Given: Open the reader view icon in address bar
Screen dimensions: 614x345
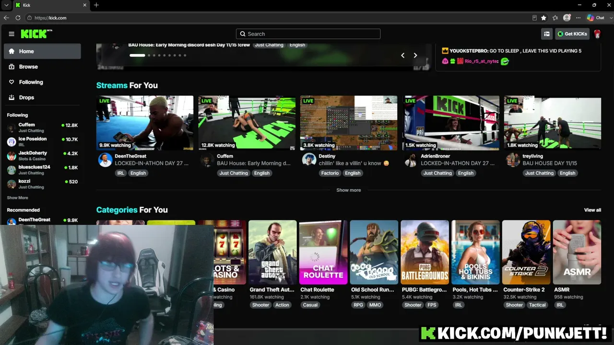Looking at the screenshot, I should 534,18.
